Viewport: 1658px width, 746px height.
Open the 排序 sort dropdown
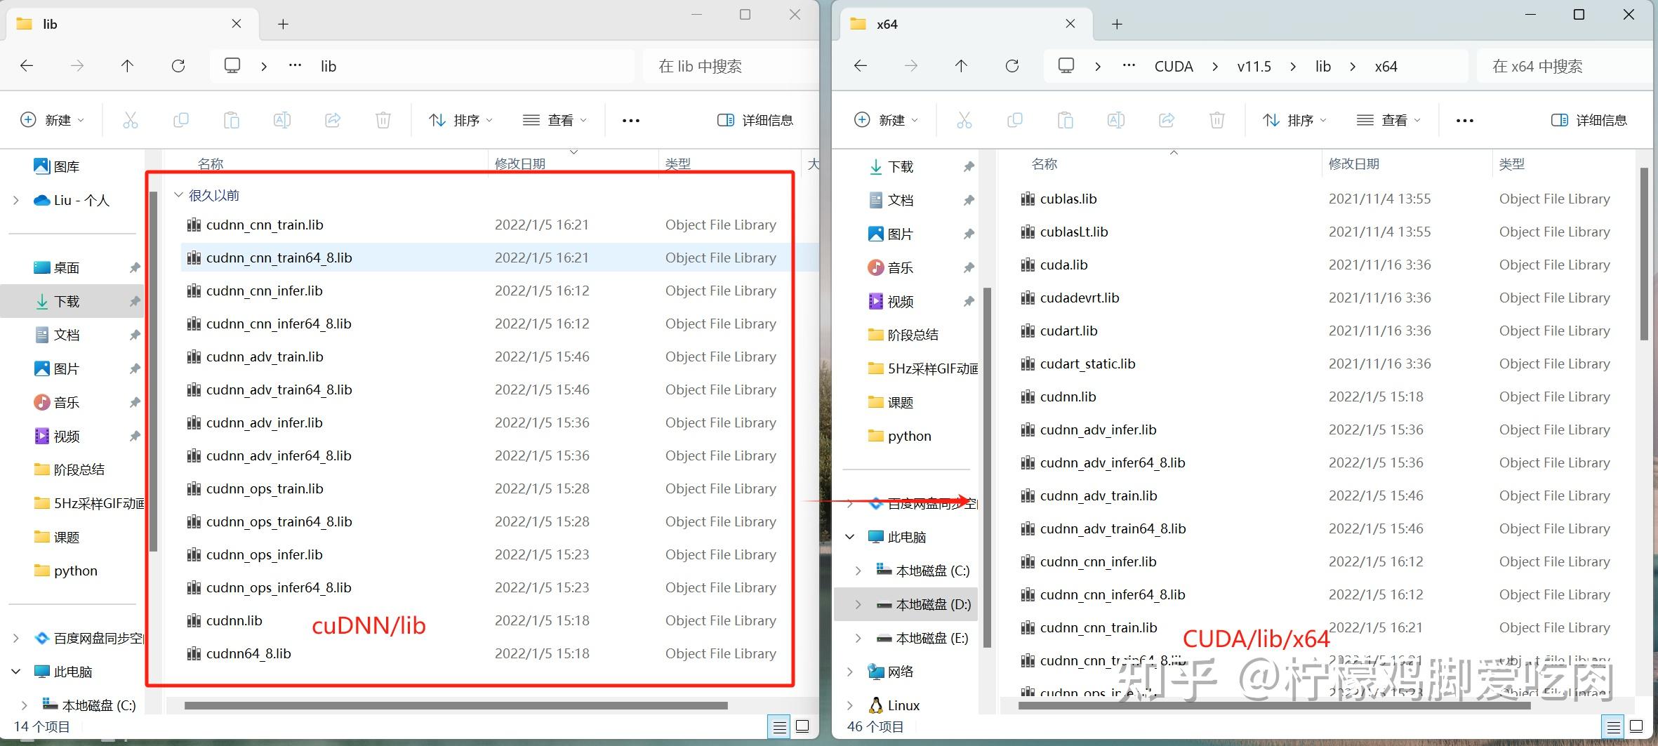[x=460, y=119]
